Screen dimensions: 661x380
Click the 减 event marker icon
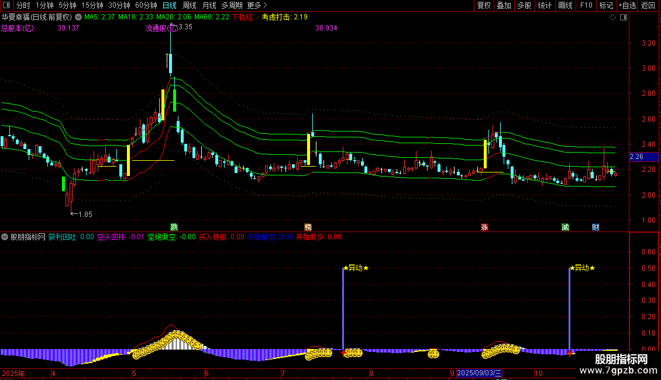click(565, 227)
